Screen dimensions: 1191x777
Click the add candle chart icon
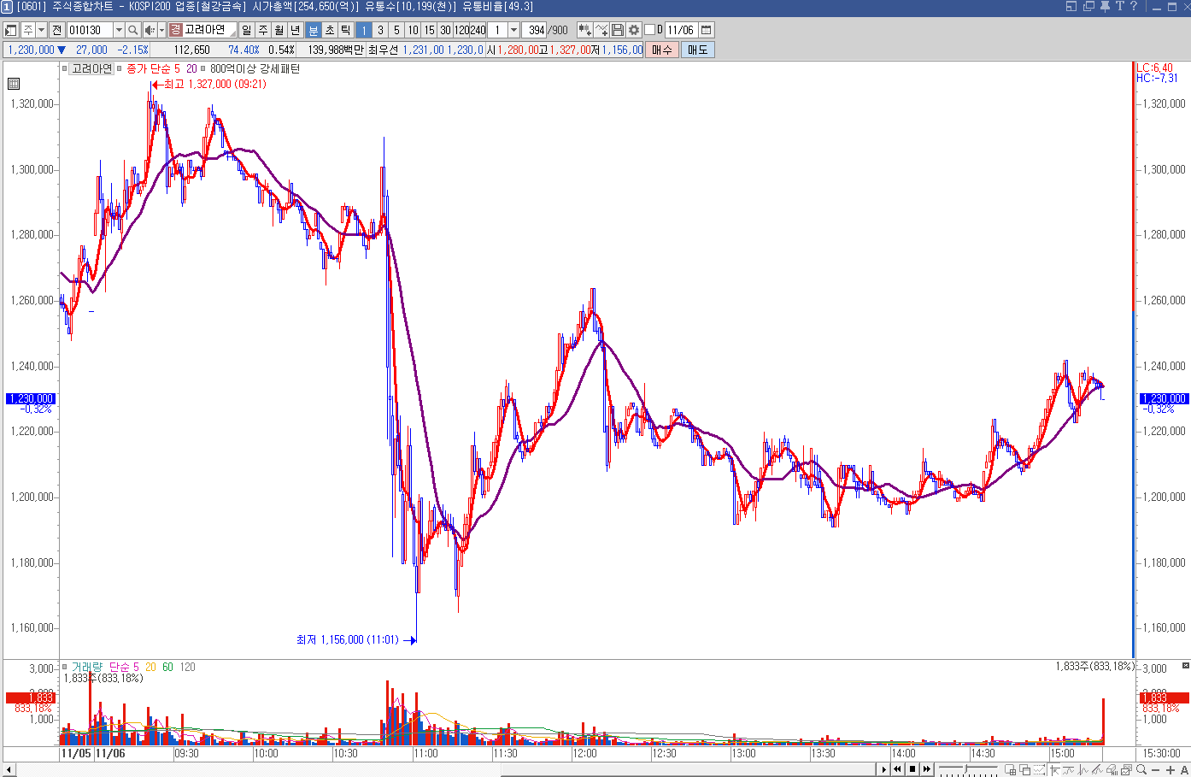pos(585,30)
